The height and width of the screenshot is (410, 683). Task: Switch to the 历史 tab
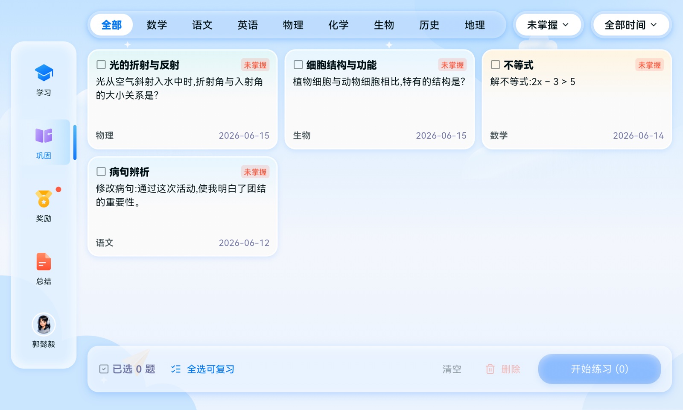pyautogui.click(x=429, y=25)
